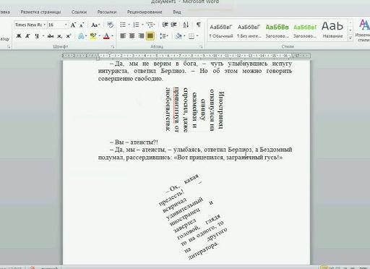The image size is (370, 269).
Task: Shrink font size with small A icon
Action: point(82,25)
